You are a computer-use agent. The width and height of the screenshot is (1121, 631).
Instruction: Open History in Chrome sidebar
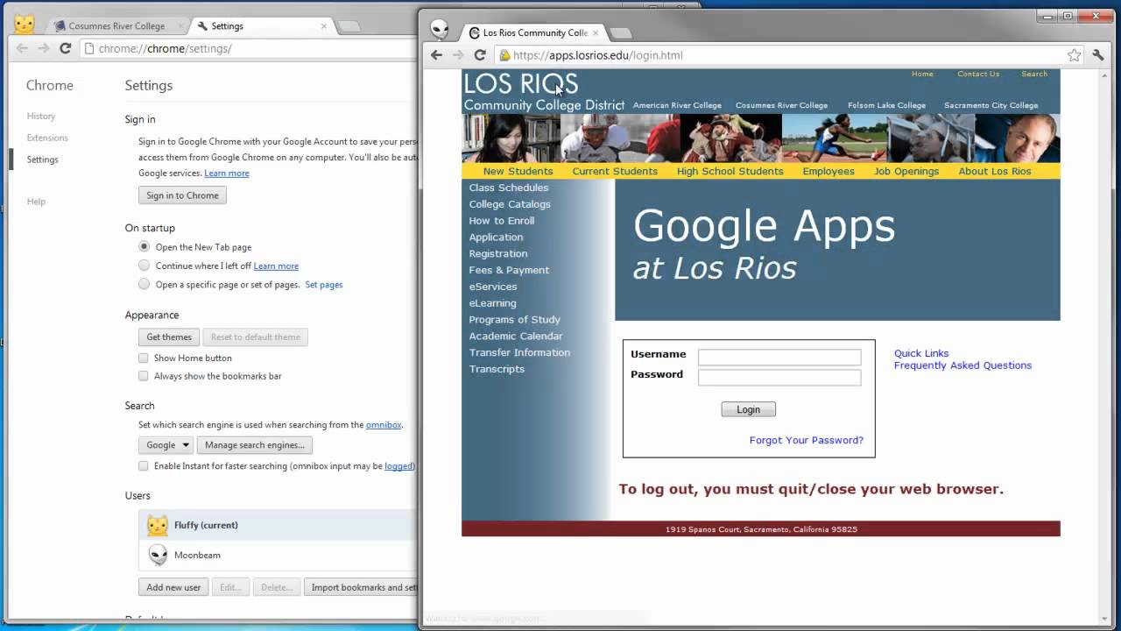click(x=41, y=116)
